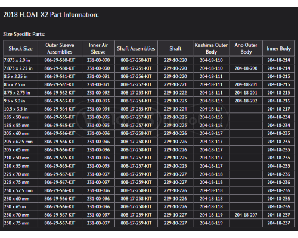Click the '225 x 75 mm' shock size cell
The height and width of the screenshot is (238, 298).
tap(20, 182)
